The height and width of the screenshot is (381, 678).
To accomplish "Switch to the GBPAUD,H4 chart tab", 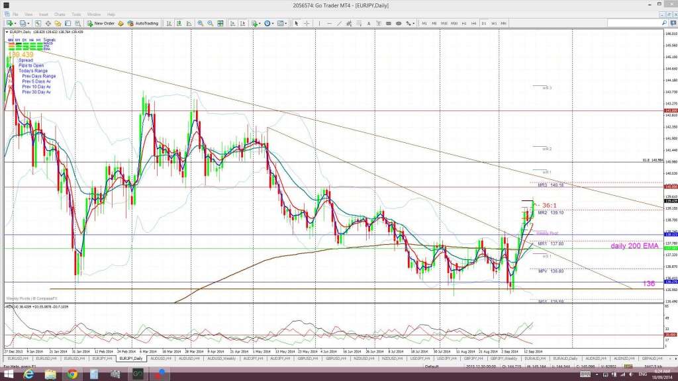I will point(652,359).
